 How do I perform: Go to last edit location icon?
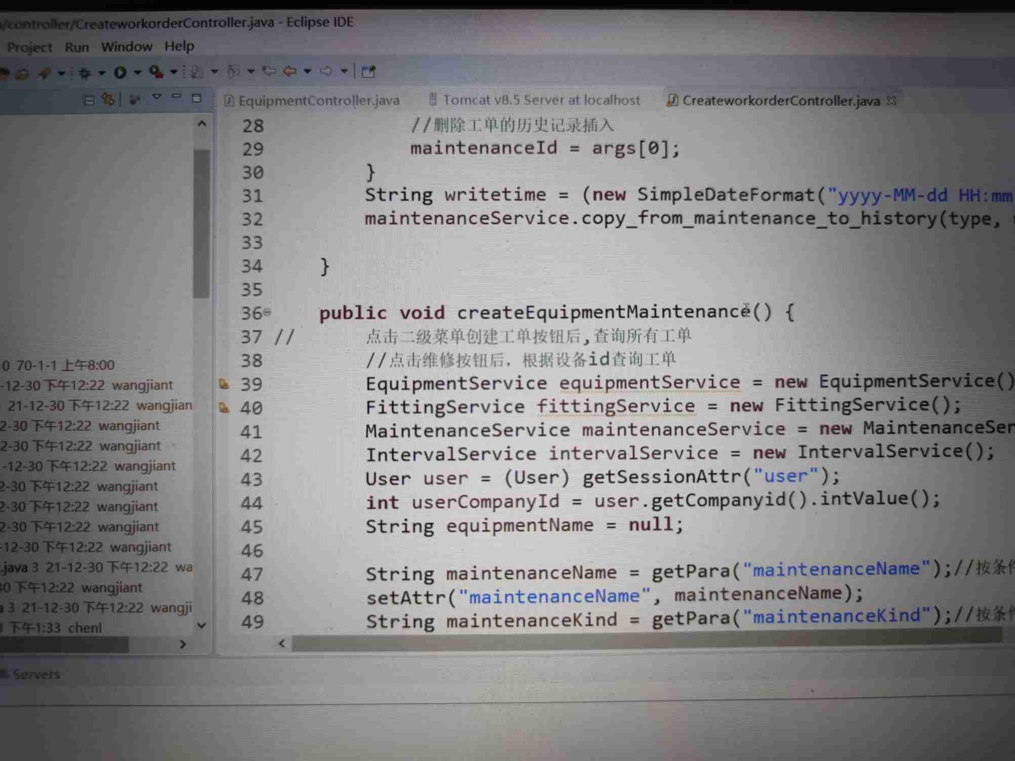tap(269, 71)
